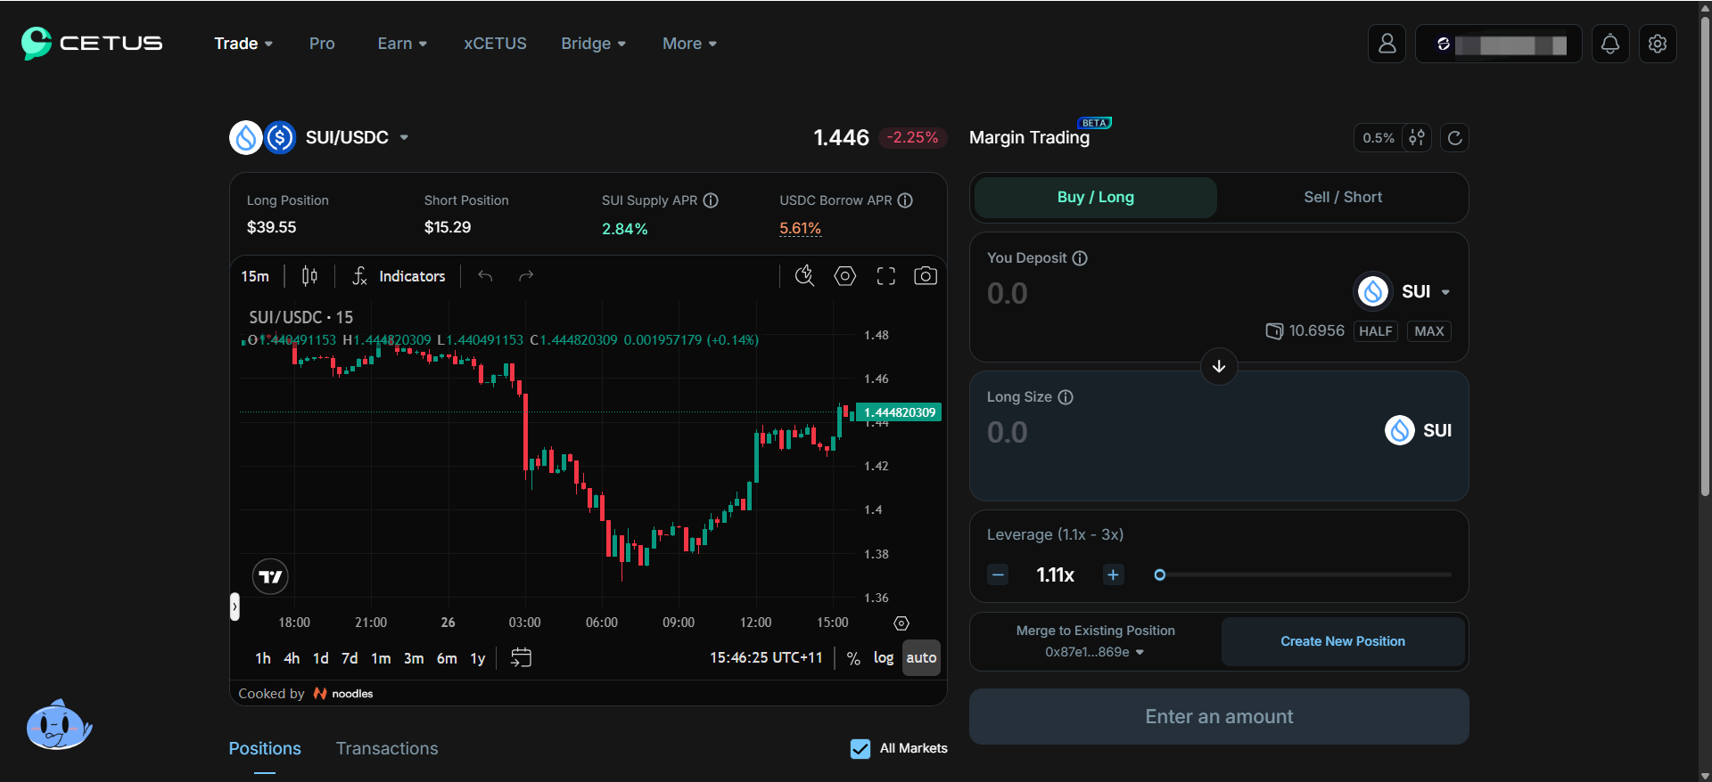Click the swap direction arrow button
Image resolution: width=1712 pixels, height=782 pixels.
pyautogui.click(x=1218, y=366)
